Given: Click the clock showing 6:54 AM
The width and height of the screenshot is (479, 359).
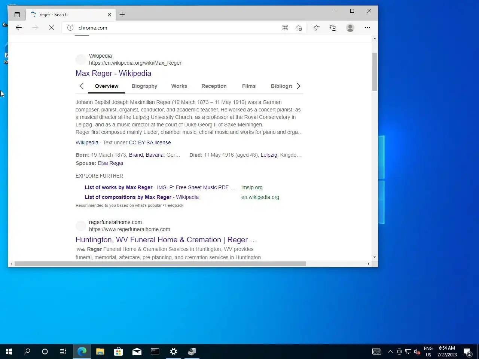Looking at the screenshot, I should coord(447,352).
